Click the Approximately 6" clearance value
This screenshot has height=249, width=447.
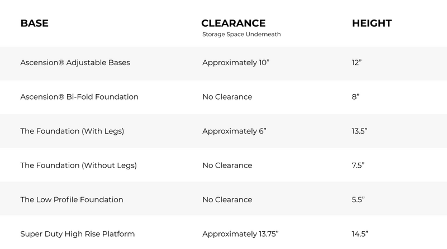(234, 131)
